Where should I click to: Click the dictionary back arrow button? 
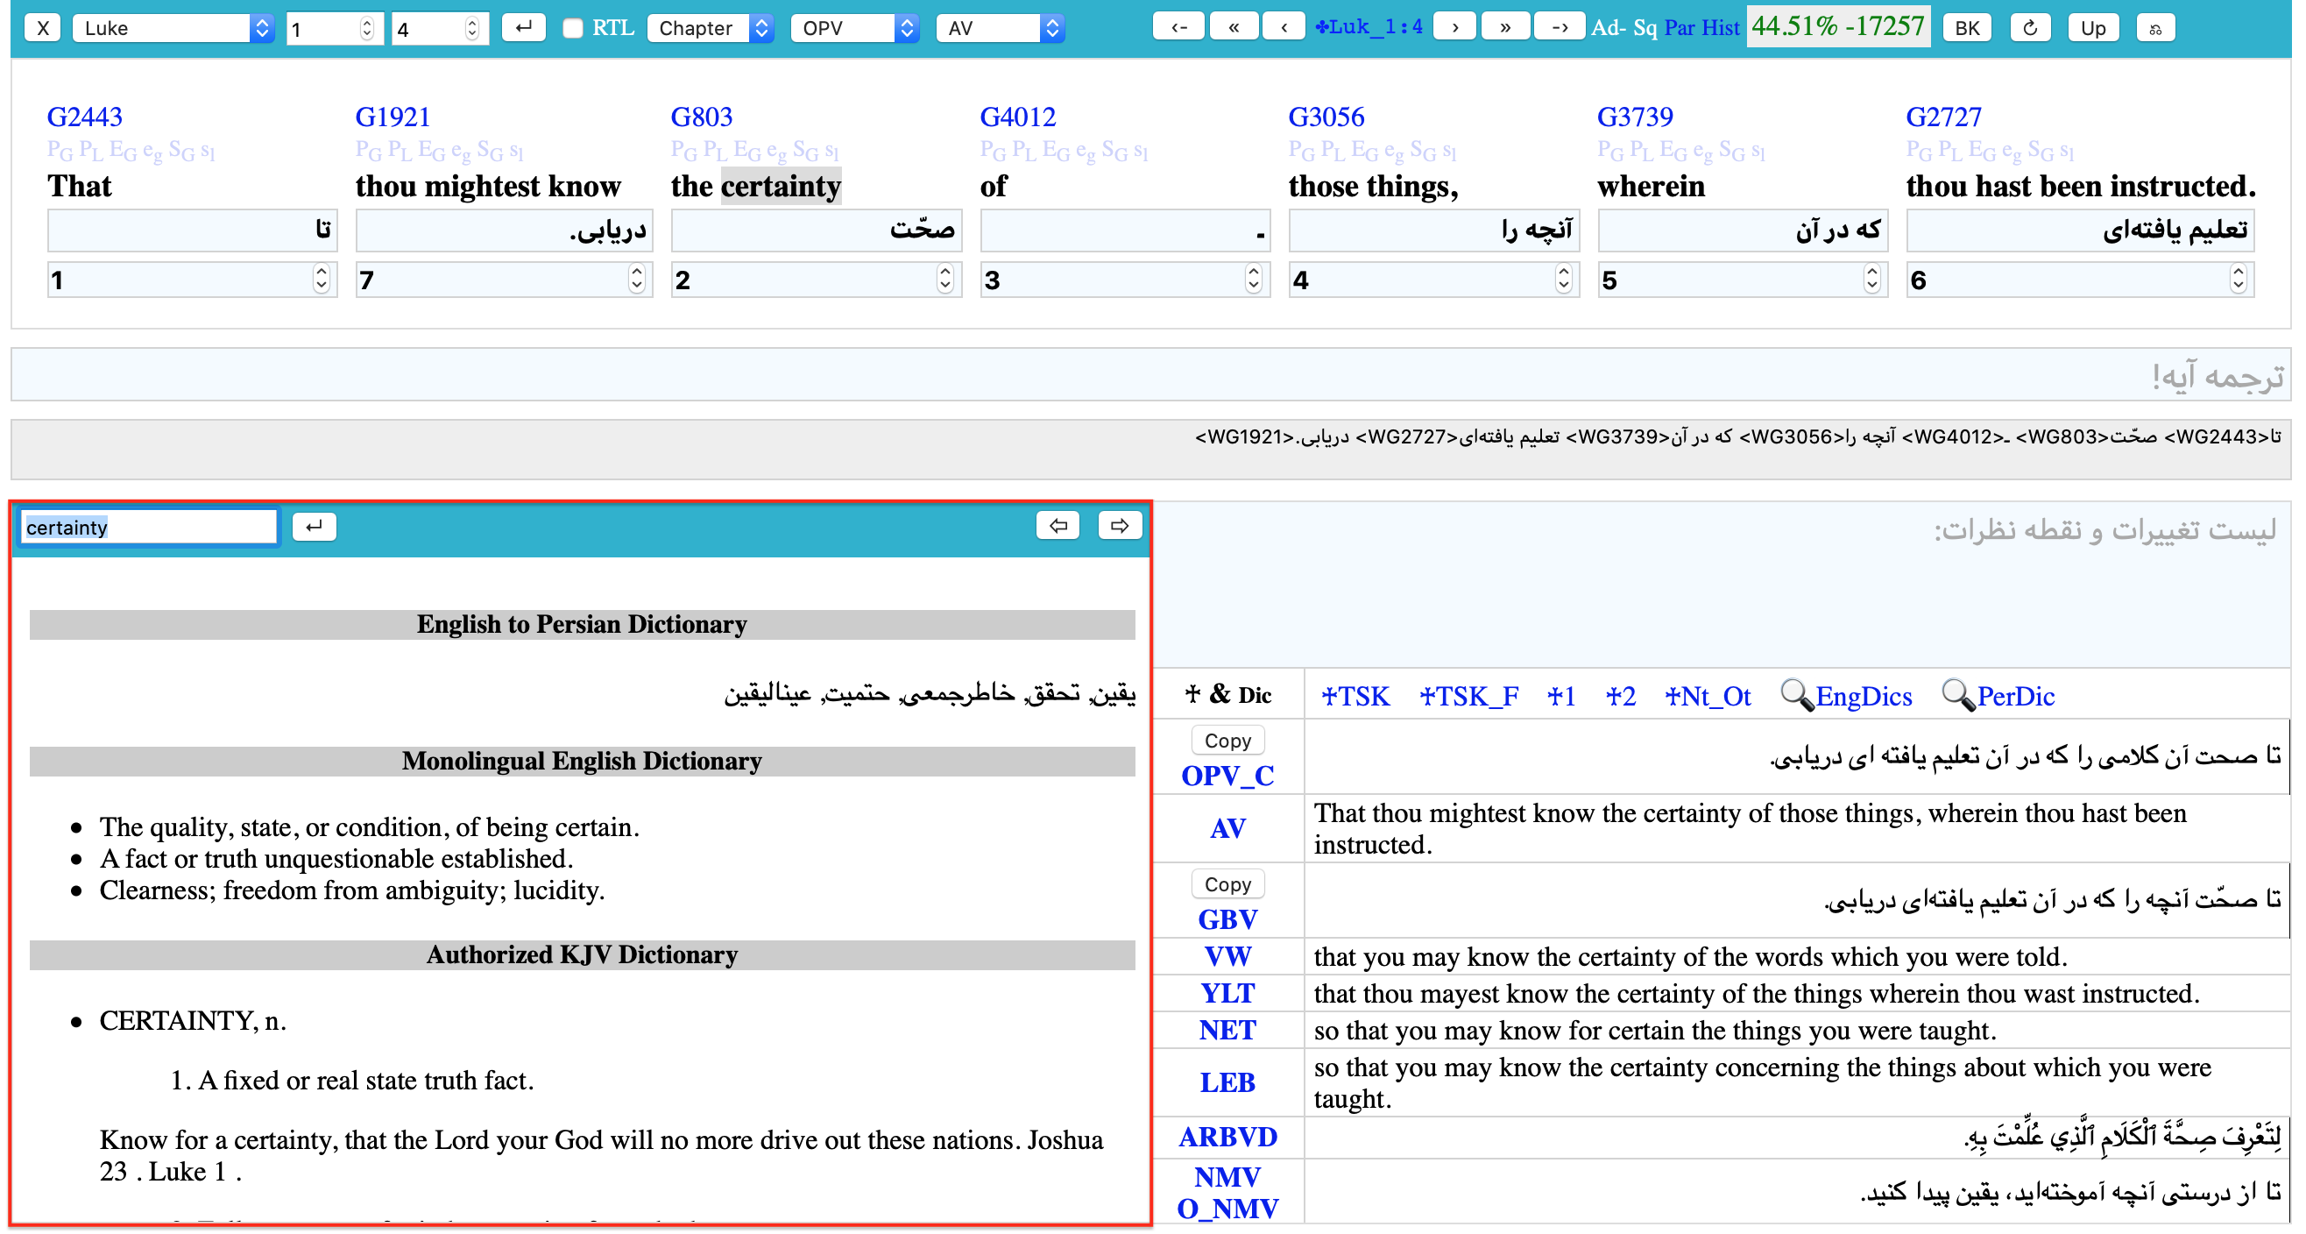click(1058, 526)
